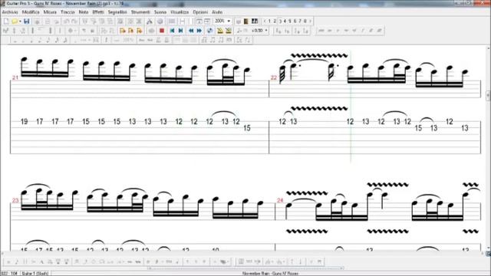Click the tuning fork tuner icon
Screen dimensions: 491x276
[150, 21]
